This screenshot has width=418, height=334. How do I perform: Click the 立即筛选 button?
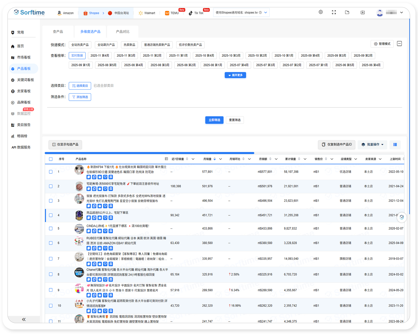coord(214,120)
